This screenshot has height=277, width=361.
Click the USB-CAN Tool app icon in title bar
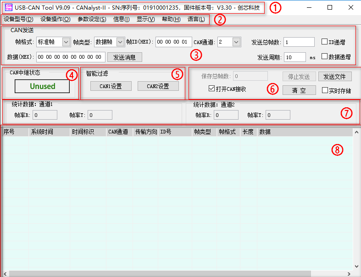coord(9,7)
